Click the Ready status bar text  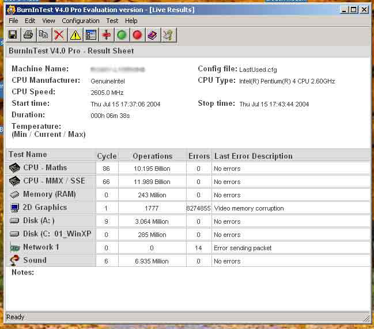15,317
